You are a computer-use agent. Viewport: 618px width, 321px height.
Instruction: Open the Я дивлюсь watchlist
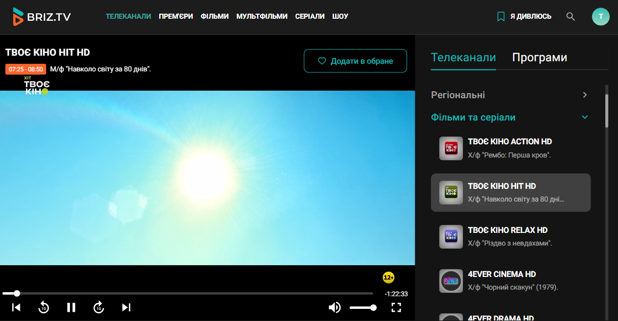click(524, 17)
